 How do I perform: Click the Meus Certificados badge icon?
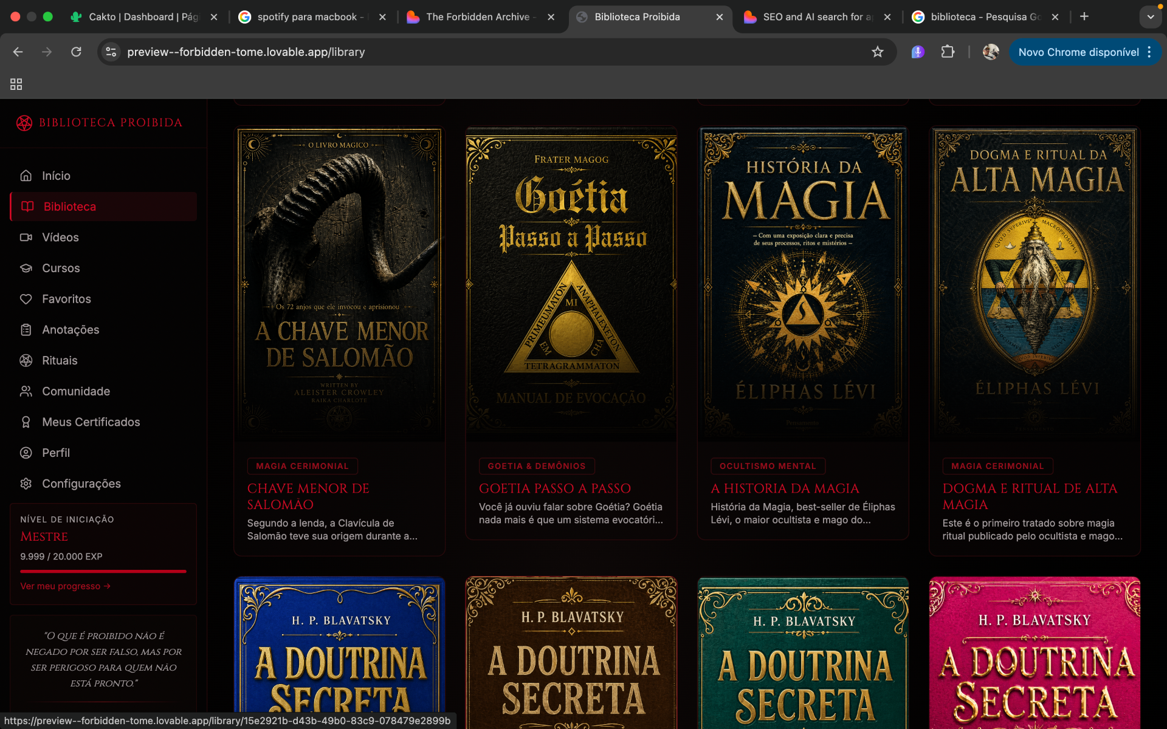pos(26,422)
